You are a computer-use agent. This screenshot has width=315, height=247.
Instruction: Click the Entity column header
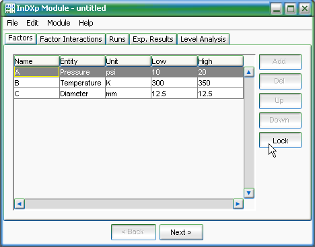(x=82, y=61)
